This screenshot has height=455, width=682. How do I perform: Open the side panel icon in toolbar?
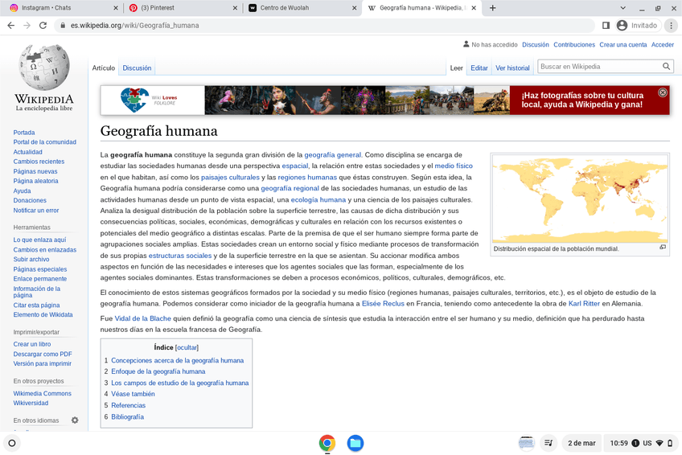tap(606, 26)
